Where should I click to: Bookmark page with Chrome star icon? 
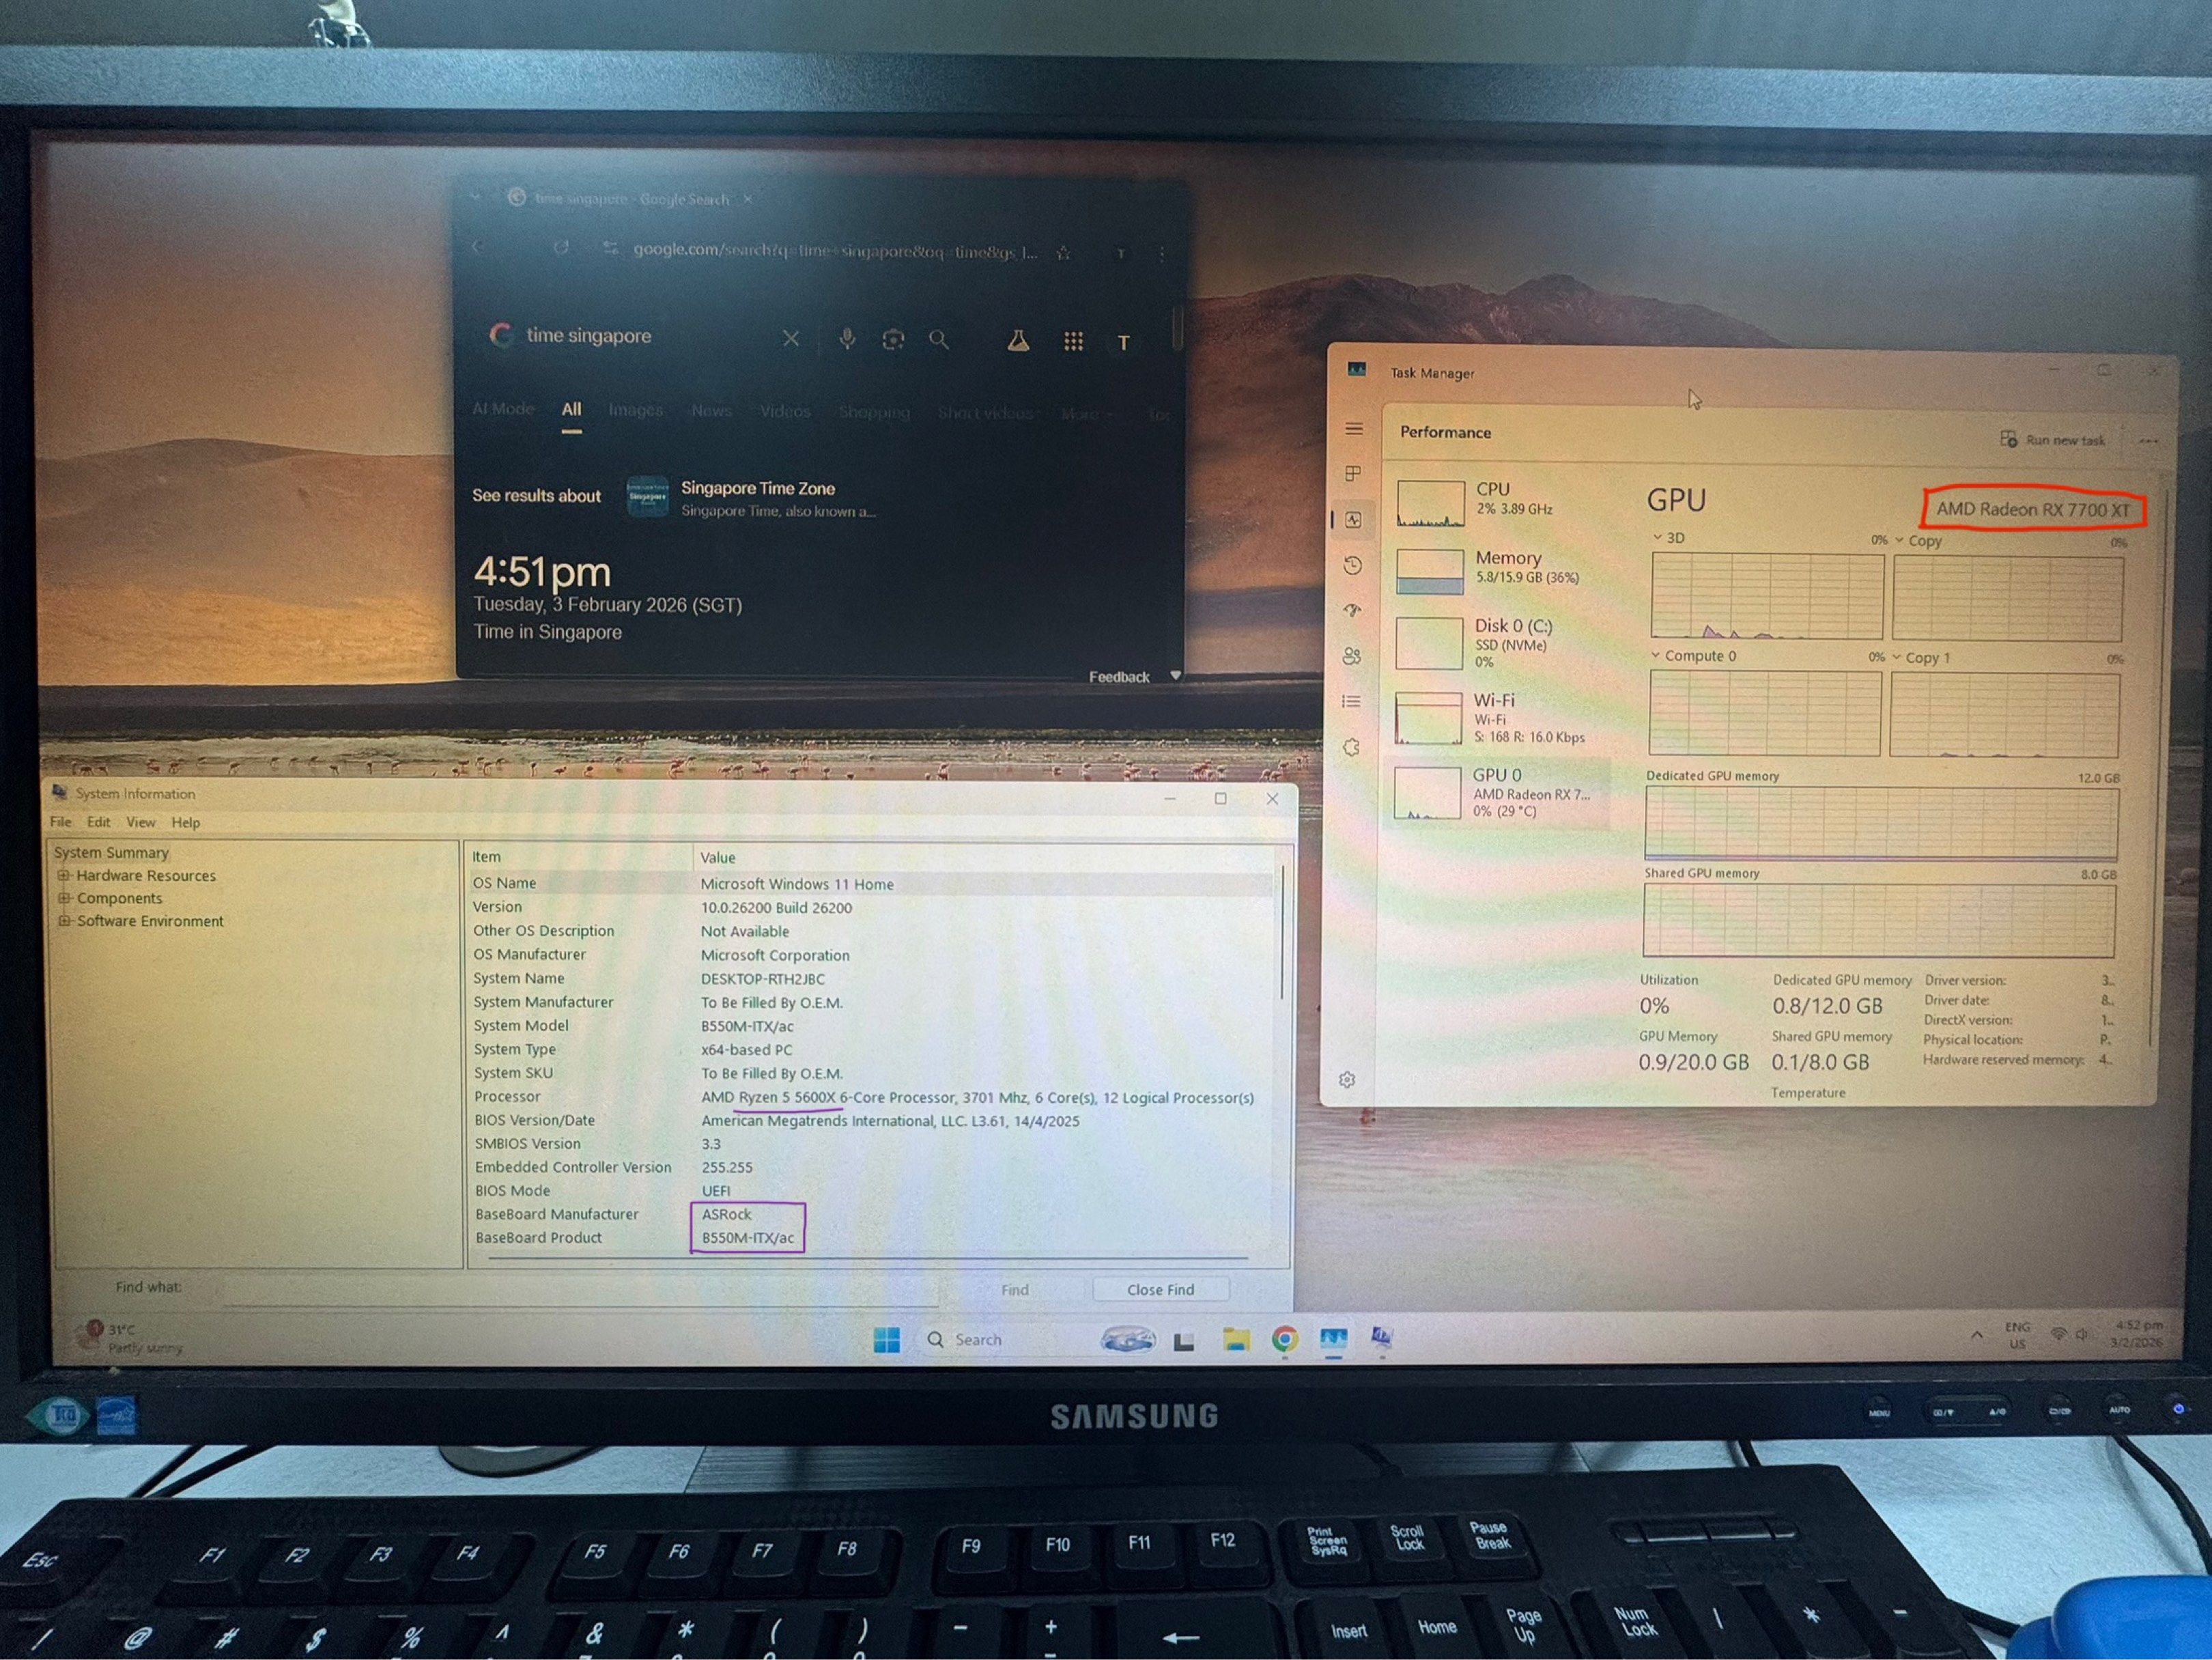point(1064,253)
